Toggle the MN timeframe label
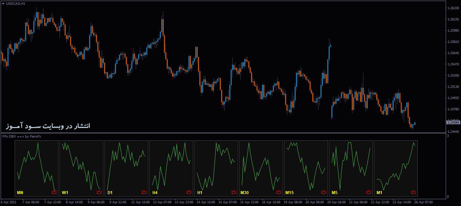461x206 pixels. click(20, 192)
